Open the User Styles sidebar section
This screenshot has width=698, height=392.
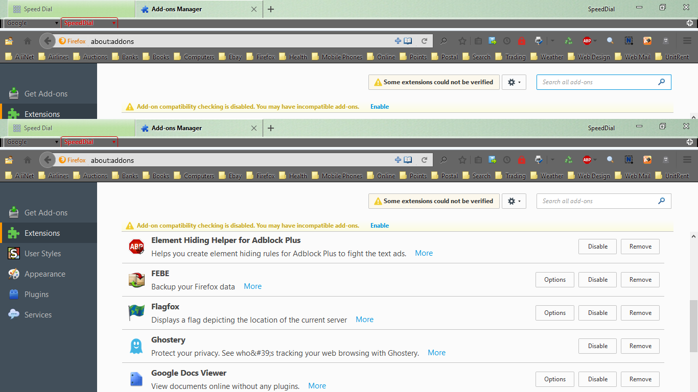point(49,254)
